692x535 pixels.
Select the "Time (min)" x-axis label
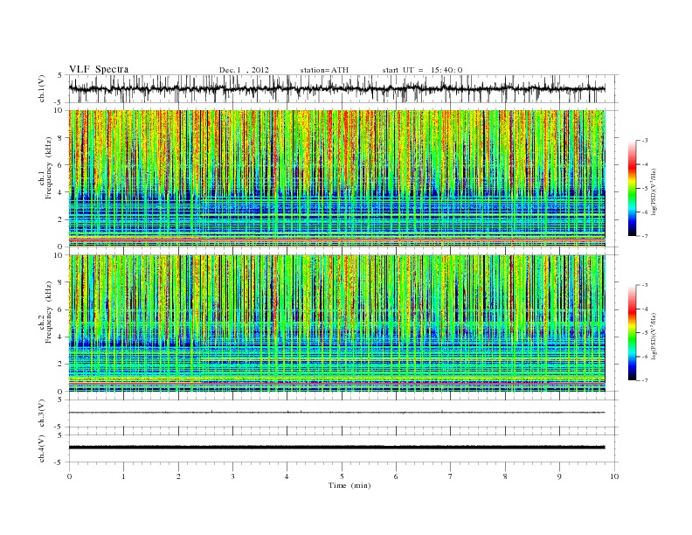(349, 485)
